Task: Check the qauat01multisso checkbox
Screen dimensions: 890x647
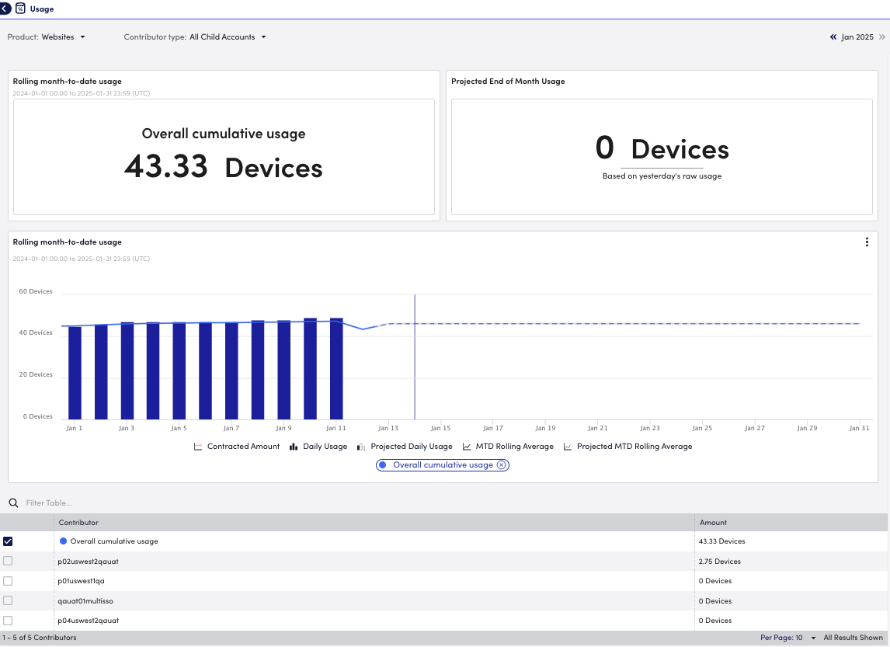Action: click(x=8, y=600)
